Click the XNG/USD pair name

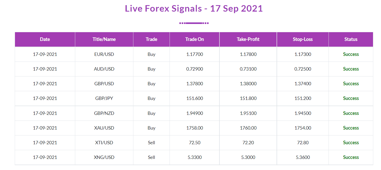(104, 157)
